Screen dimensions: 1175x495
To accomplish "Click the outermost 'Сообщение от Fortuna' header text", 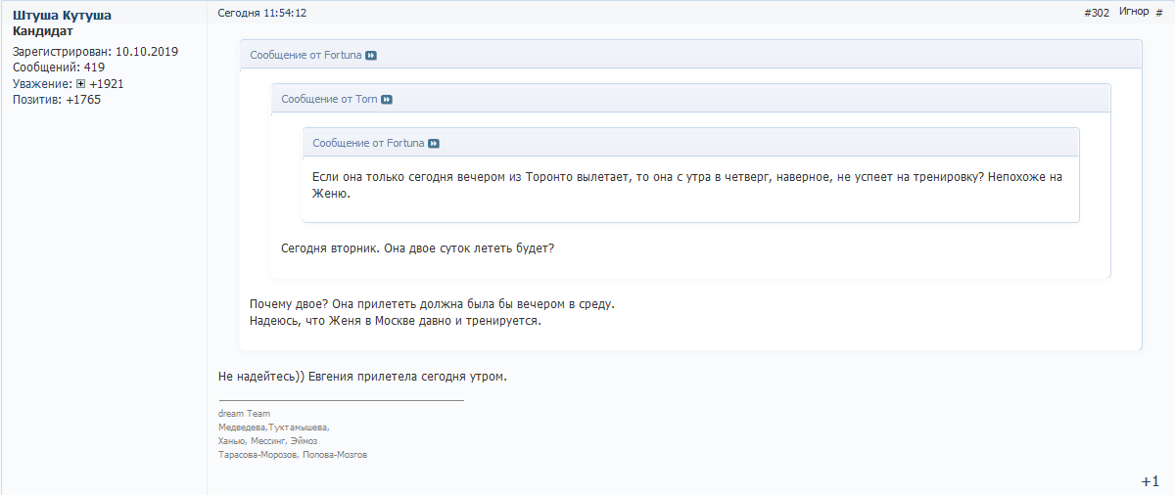I will [306, 56].
